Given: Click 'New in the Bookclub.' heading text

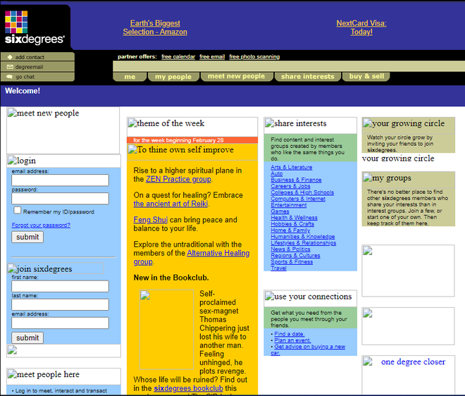Looking at the screenshot, I should pos(171,278).
